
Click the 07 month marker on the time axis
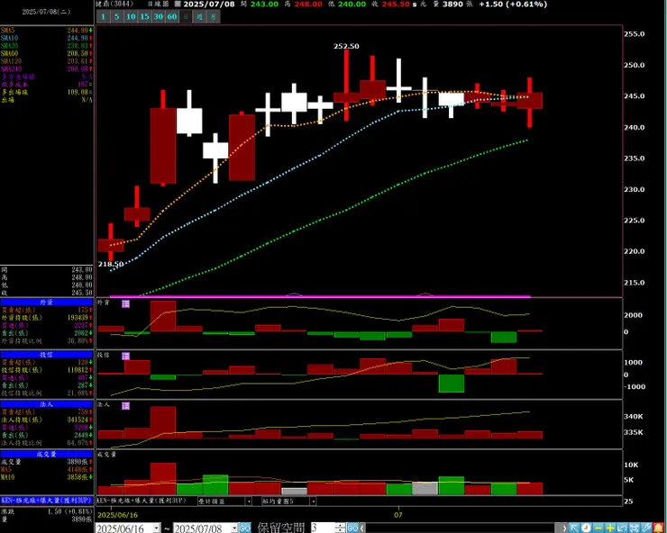(397, 515)
